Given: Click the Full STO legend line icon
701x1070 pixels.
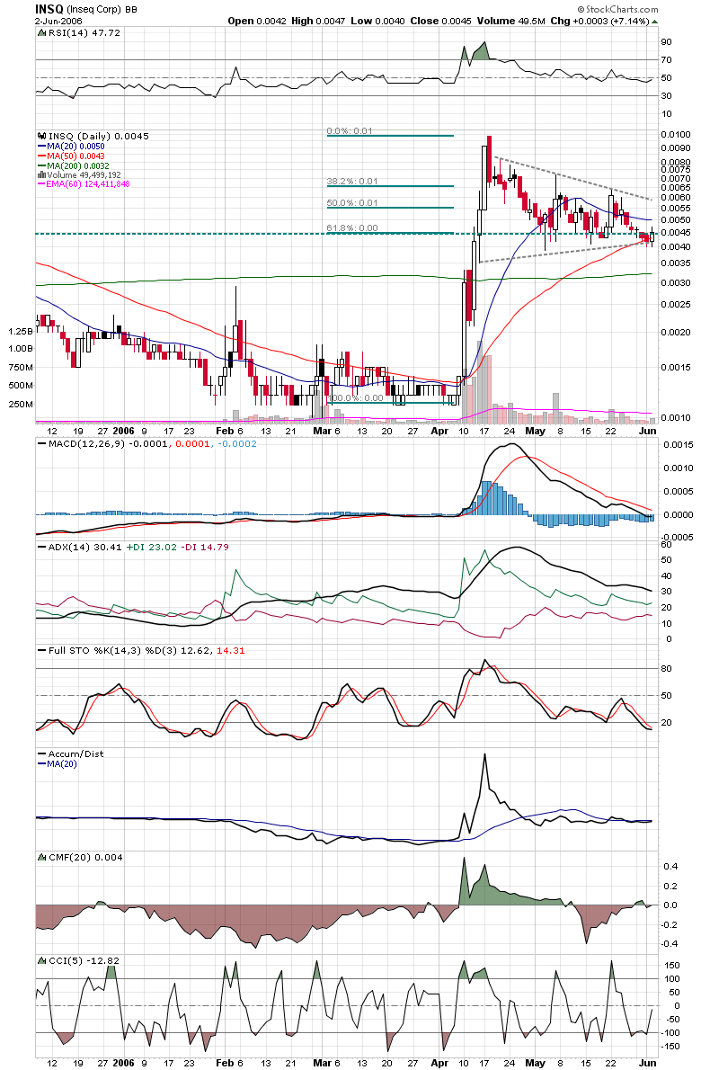Looking at the screenshot, I should 40,649.
